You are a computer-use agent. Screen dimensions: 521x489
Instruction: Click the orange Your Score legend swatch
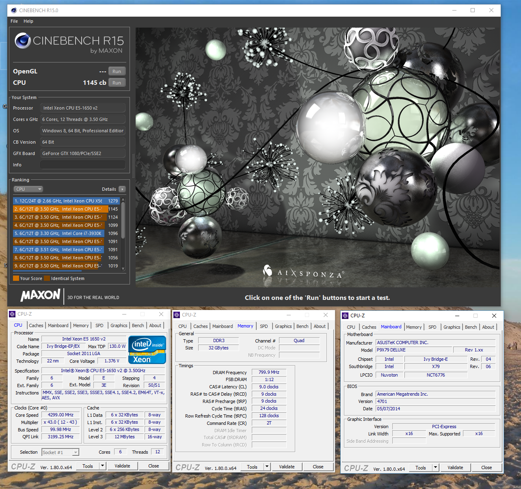coord(16,278)
